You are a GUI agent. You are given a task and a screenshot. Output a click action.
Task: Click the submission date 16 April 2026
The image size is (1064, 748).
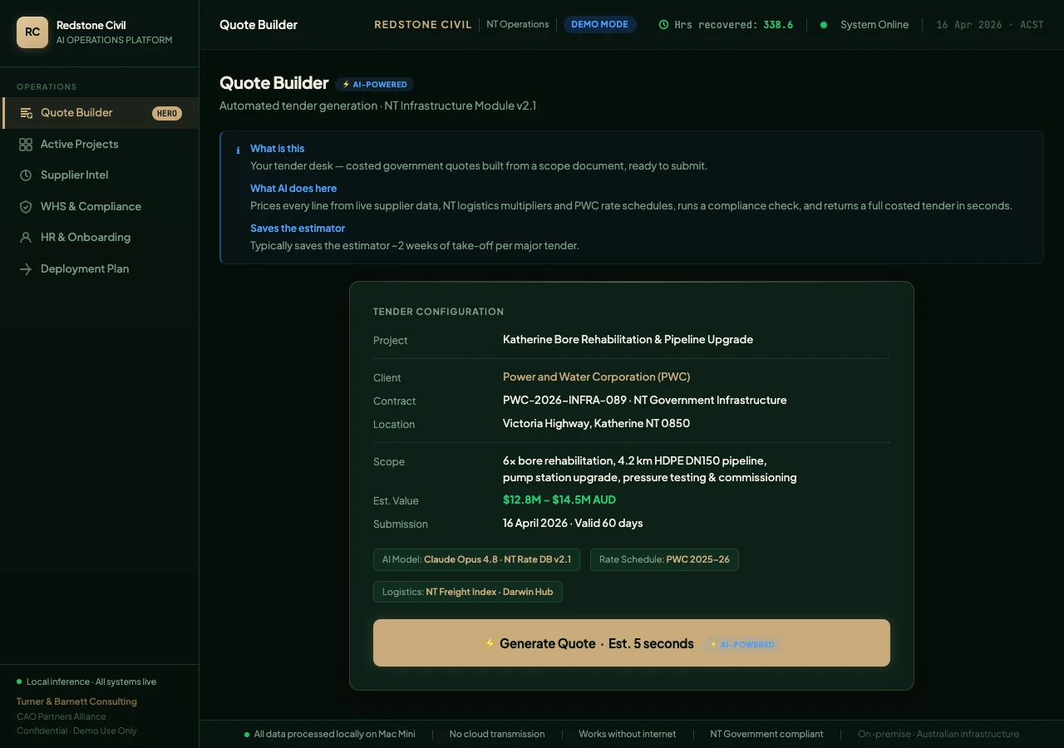[x=534, y=524]
